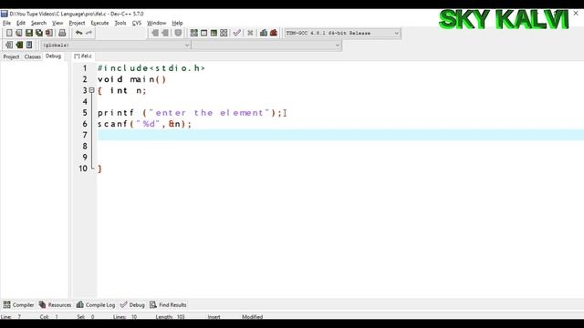Click the Dev-C++ app icon in title bar
The image size is (584, 328).
pos(4,14)
